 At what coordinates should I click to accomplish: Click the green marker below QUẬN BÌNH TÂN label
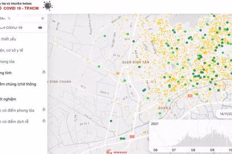click(x=139, y=67)
